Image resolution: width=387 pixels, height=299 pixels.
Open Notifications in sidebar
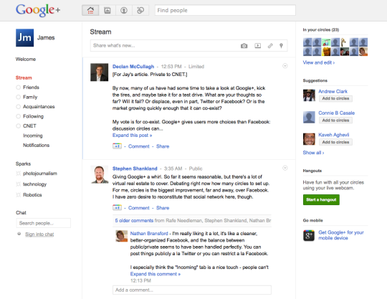coord(37,145)
